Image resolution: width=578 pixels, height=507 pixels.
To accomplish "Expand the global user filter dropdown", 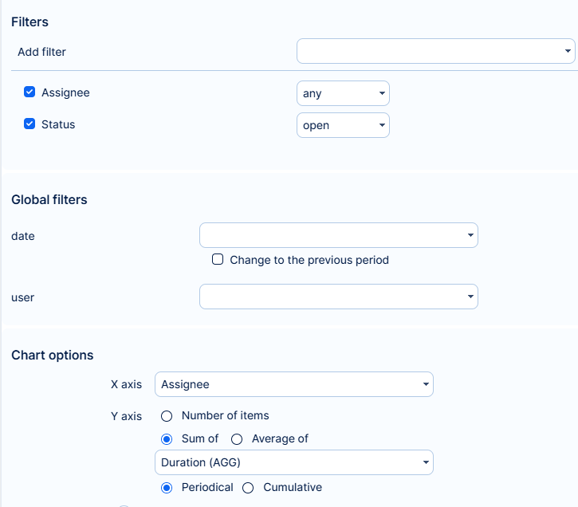I will click(338, 297).
